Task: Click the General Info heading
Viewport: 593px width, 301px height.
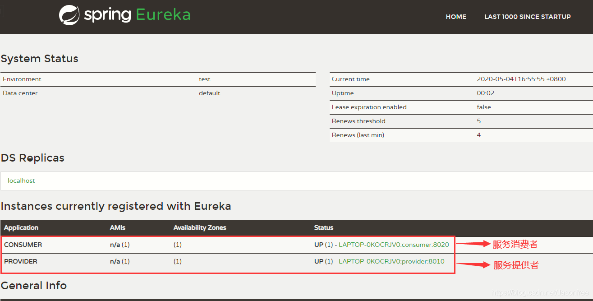Action: (x=34, y=286)
